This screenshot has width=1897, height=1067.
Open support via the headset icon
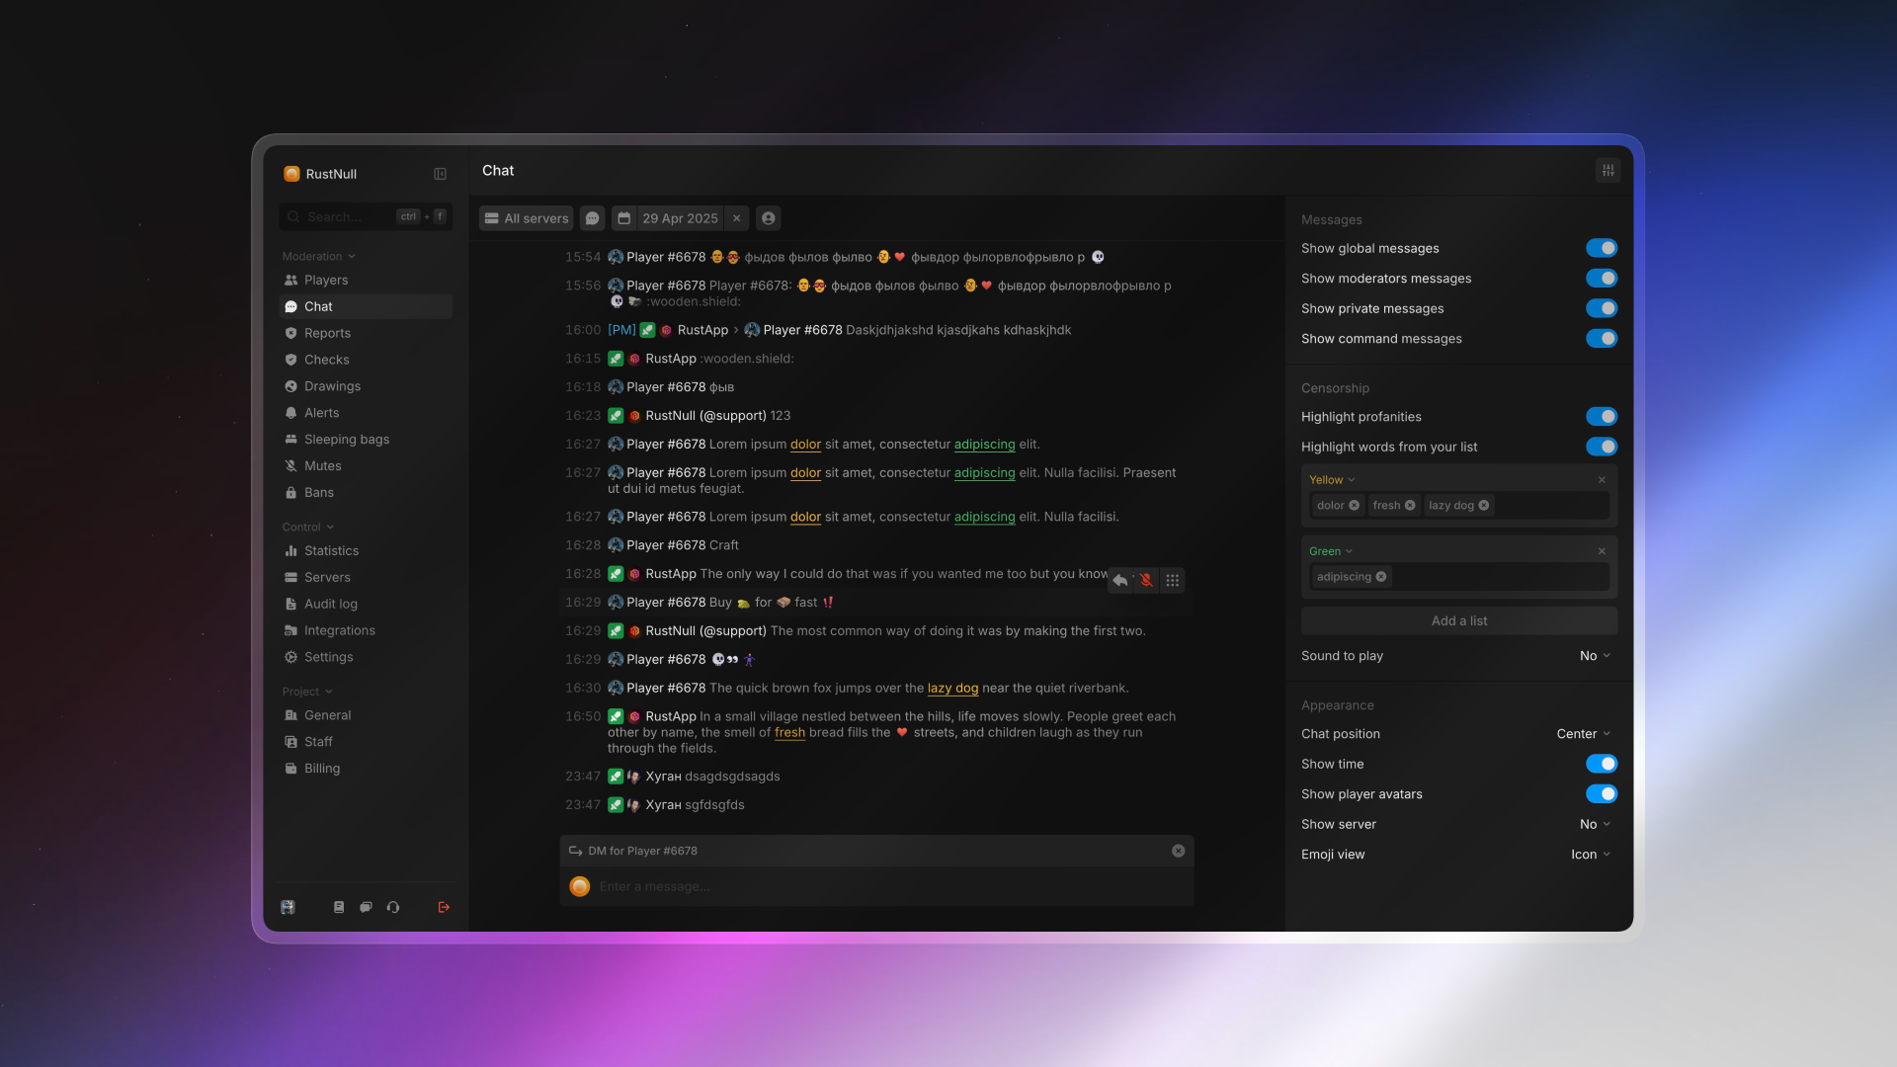click(393, 907)
